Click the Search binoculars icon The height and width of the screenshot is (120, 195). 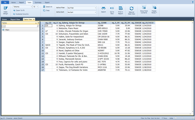[x=104, y=8]
